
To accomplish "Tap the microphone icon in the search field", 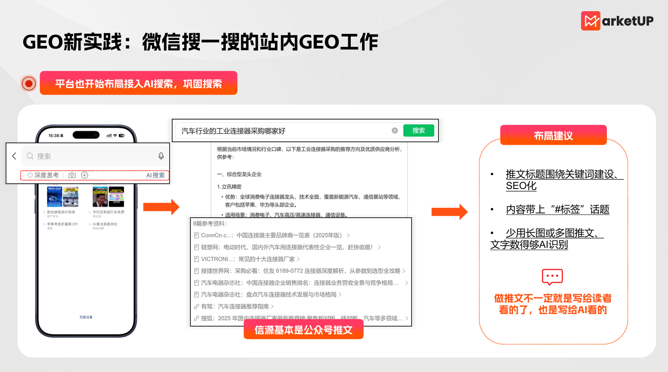I will tap(161, 156).
